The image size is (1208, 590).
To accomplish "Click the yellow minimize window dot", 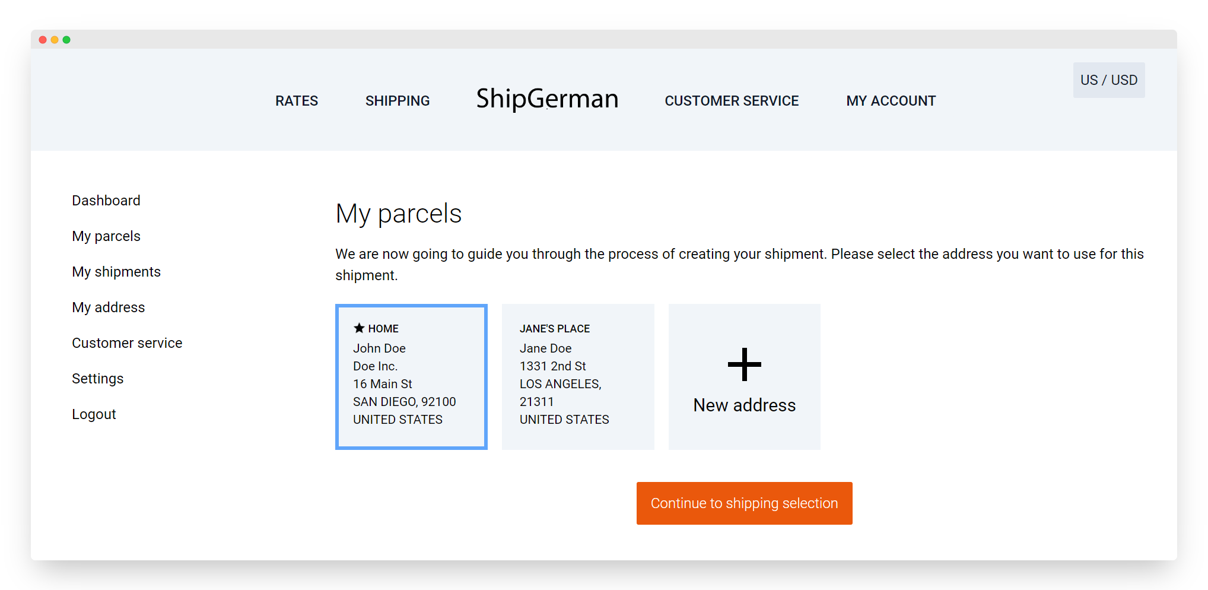I will point(55,40).
